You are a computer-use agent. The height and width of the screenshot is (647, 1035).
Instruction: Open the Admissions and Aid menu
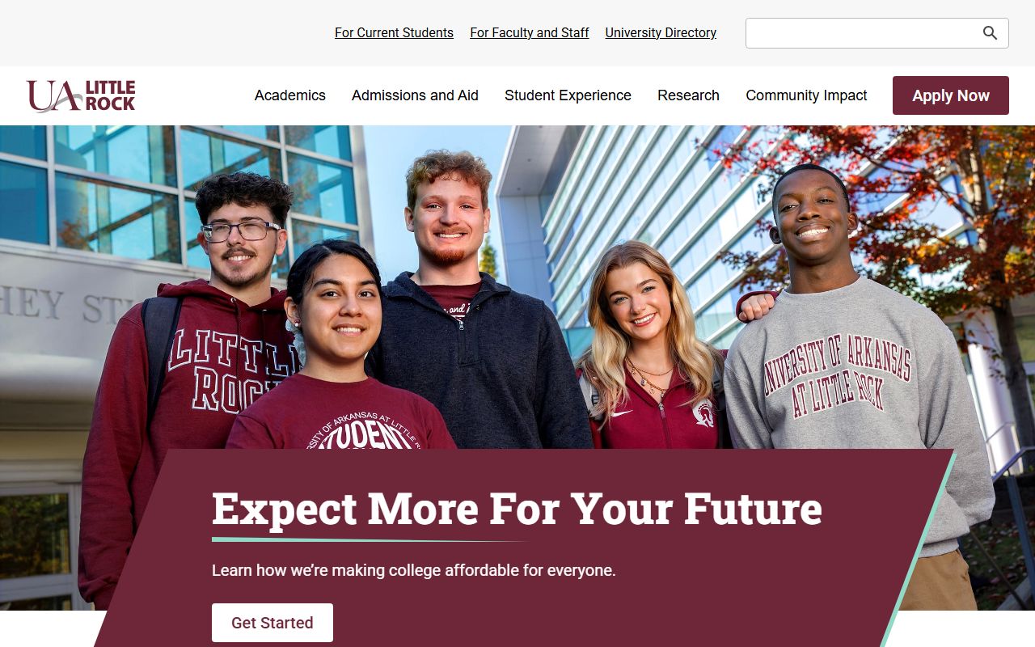tap(415, 95)
